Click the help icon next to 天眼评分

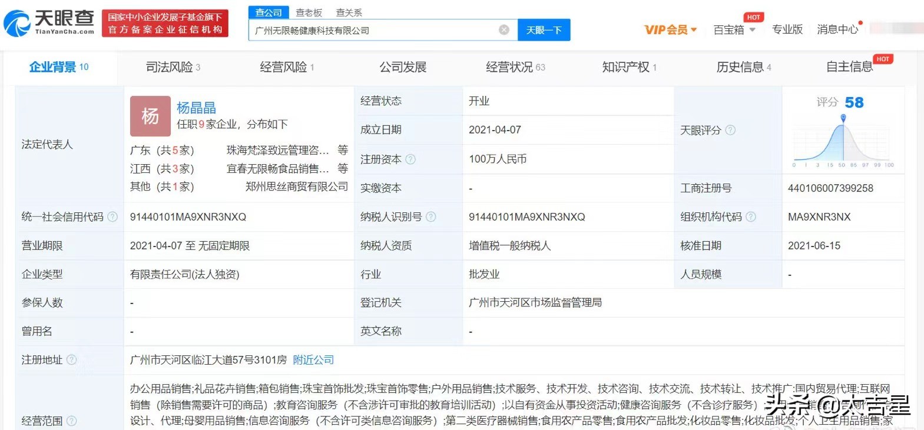point(730,130)
